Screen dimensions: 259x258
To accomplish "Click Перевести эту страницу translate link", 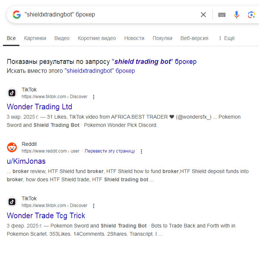I will click(x=110, y=151).
